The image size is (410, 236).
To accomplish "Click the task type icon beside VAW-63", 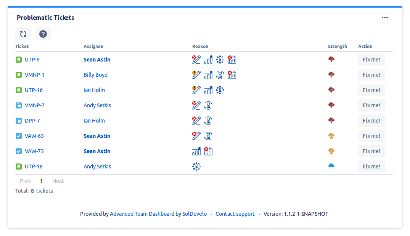I will click(x=19, y=136).
